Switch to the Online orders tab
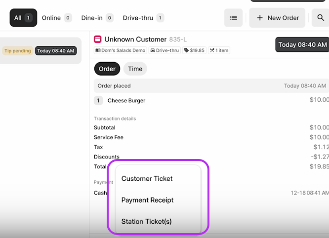This screenshot has width=329, height=238. [56, 18]
